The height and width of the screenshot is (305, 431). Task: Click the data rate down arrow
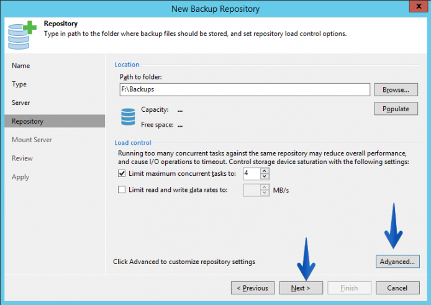point(265,193)
